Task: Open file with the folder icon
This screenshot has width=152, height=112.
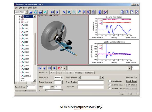Action: tap(31, 12)
